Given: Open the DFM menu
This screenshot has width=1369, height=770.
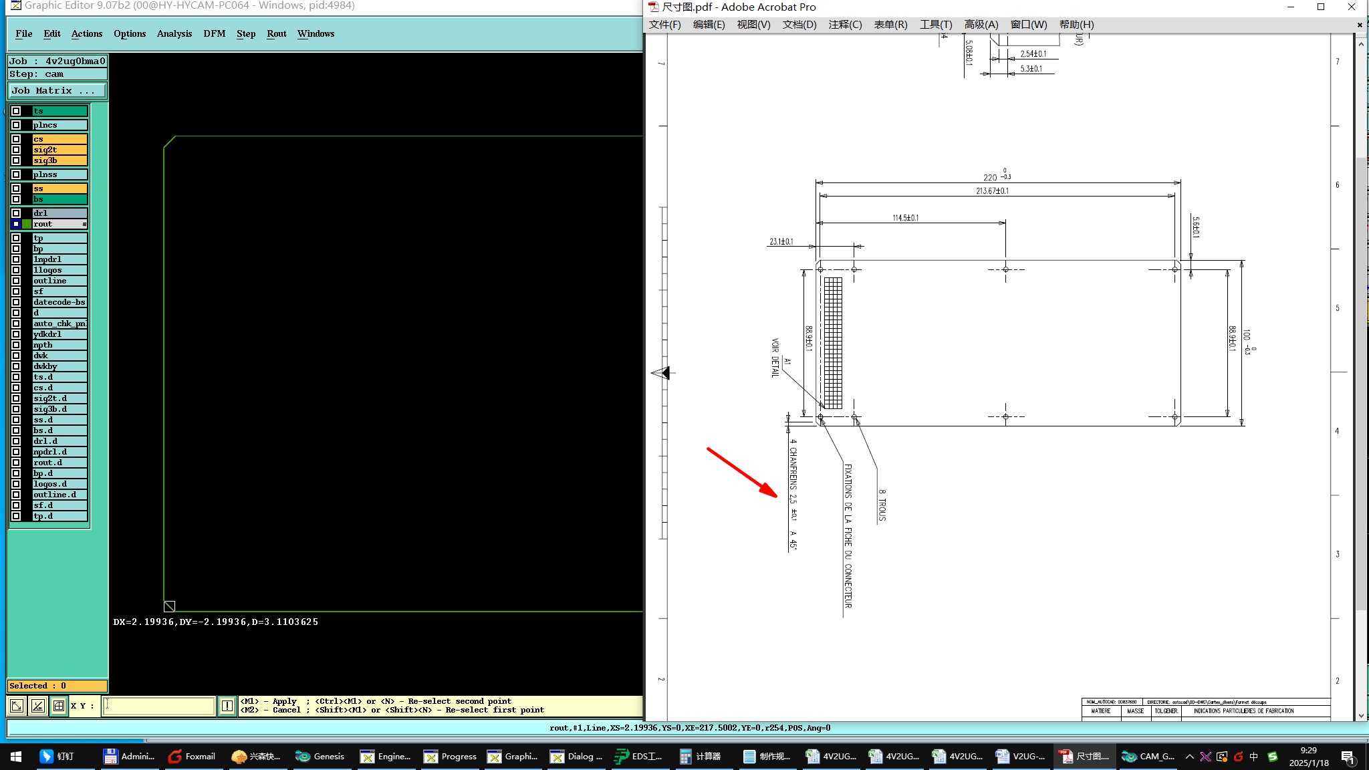Looking at the screenshot, I should coord(214,33).
